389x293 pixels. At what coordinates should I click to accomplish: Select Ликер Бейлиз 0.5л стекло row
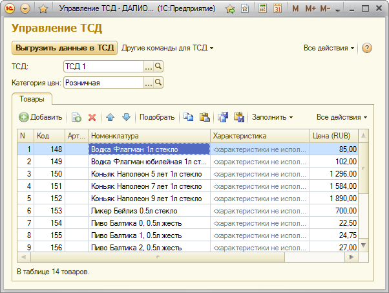coord(188,211)
